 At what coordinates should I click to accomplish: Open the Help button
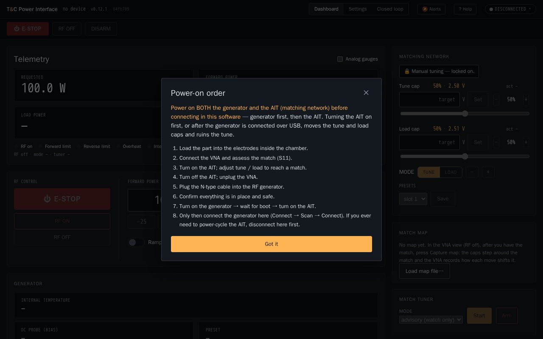(x=465, y=9)
